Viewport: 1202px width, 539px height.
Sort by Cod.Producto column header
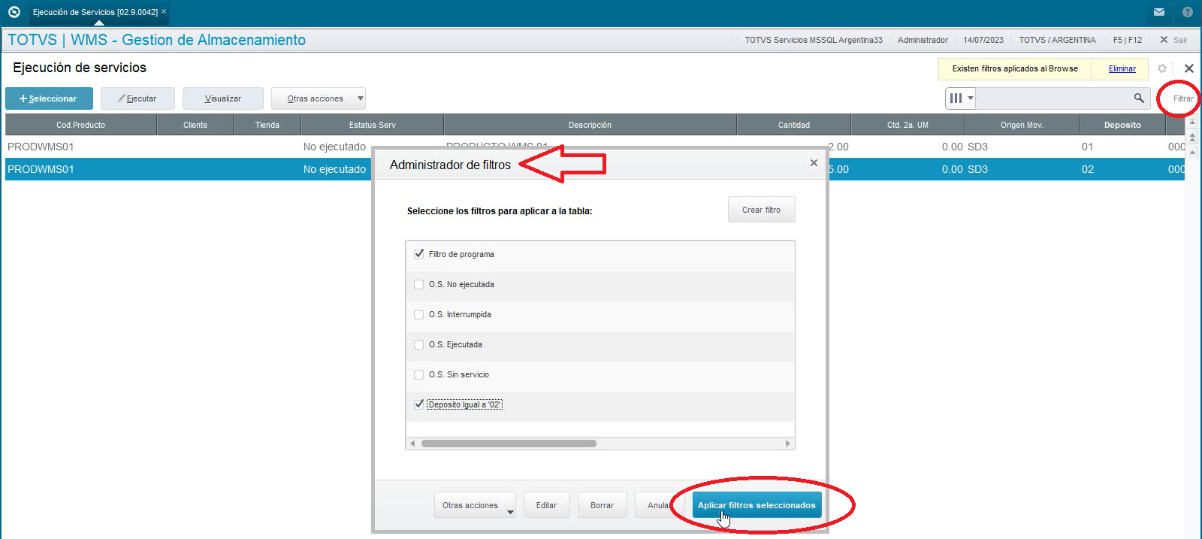(x=81, y=125)
